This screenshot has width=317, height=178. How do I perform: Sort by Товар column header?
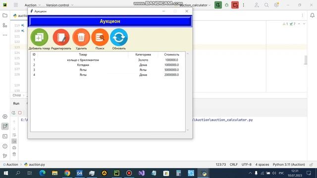[83, 54]
